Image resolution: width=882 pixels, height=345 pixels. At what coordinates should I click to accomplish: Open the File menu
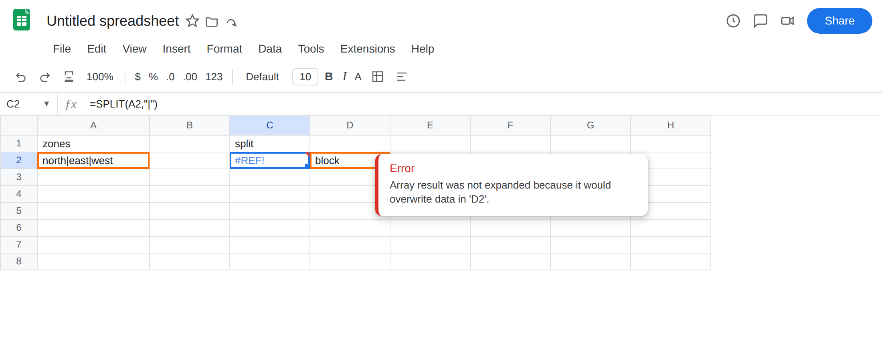pos(62,49)
